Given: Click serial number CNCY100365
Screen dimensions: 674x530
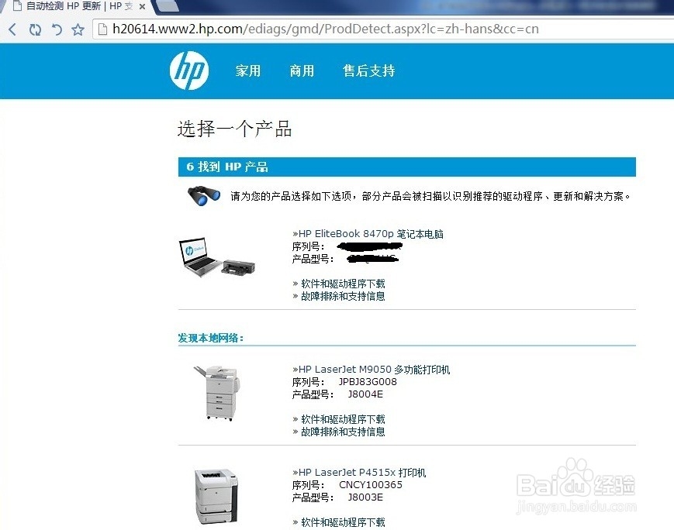Looking at the screenshot, I should (x=371, y=485).
